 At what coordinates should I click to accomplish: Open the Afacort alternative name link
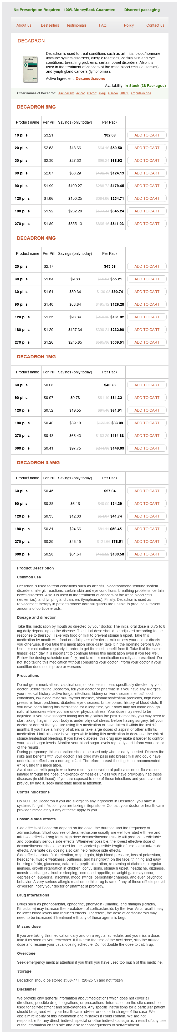tap(91, 93)
